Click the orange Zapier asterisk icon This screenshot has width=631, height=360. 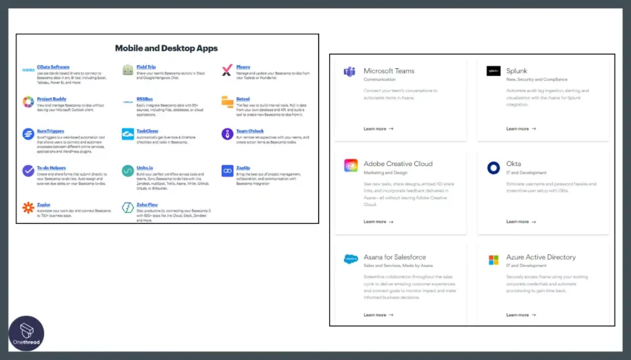pyautogui.click(x=28, y=207)
